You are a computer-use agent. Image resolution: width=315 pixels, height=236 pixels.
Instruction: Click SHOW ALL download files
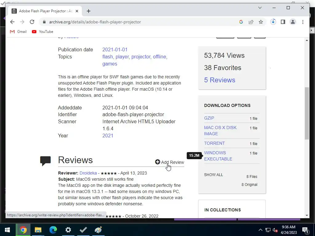pyautogui.click(x=213, y=175)
